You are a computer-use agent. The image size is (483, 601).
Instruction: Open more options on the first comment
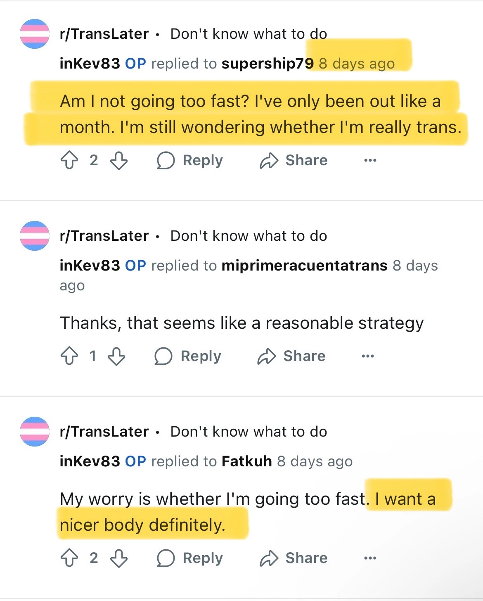pos(370,160)
